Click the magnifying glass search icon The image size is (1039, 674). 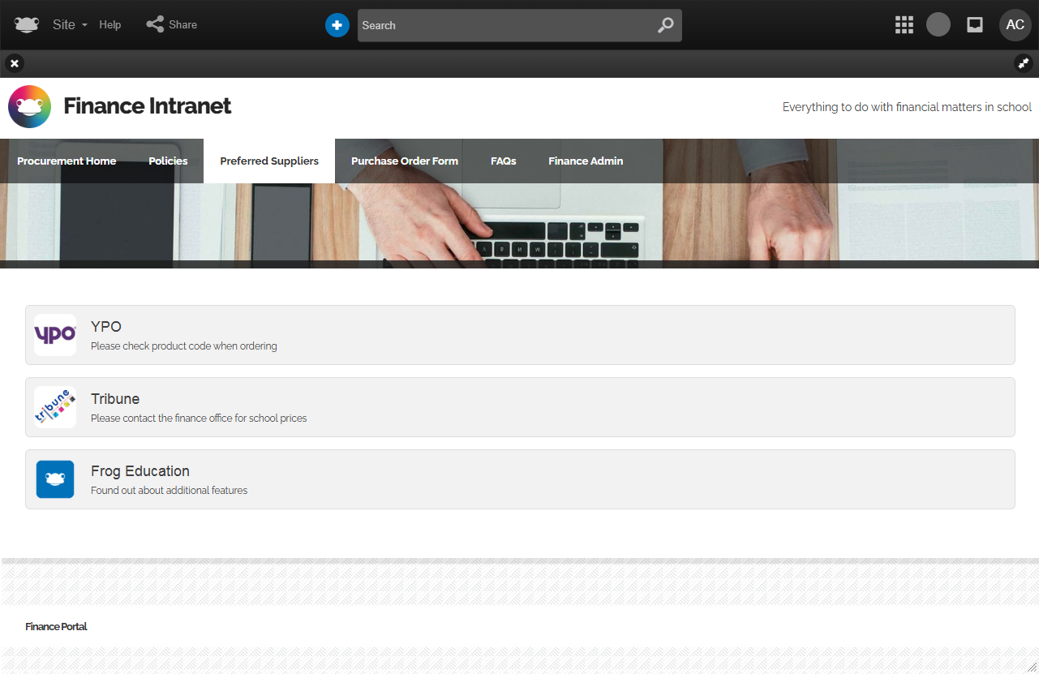[x=665, y=25]
